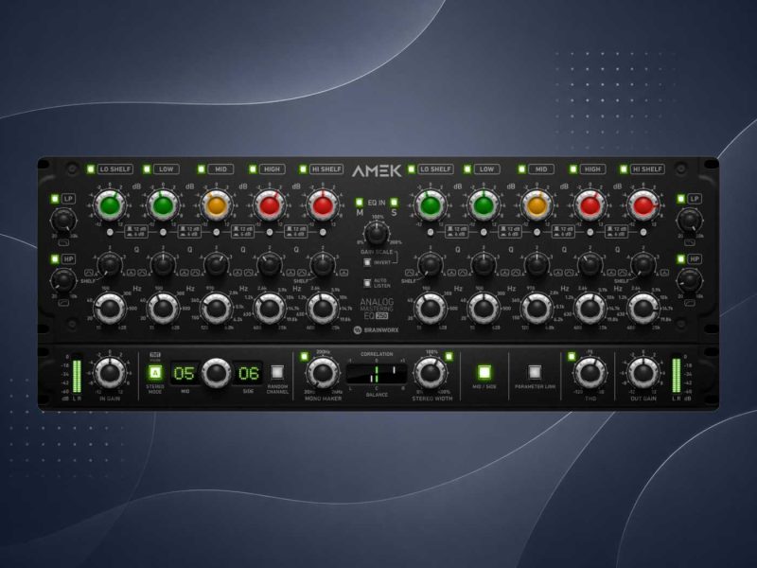Viewport: 757px width, 568px height.
Task: Click the M-section LO SHELF Q knob
Action: pos(110,264)
